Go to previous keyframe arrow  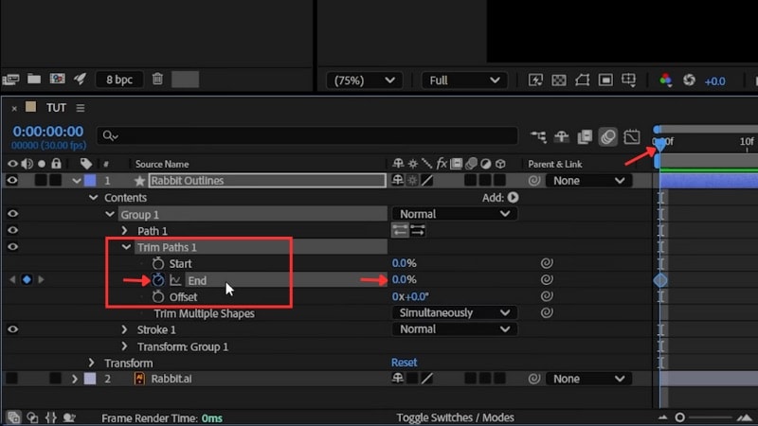12,279
